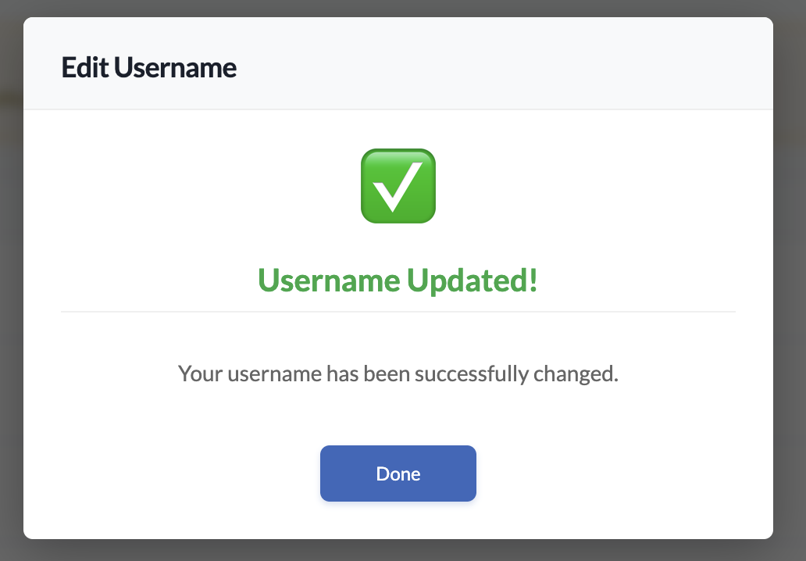Click the dialog header bar
This screenshot has width=806, height=561.
pyautogui.click(x=398, y=63)
